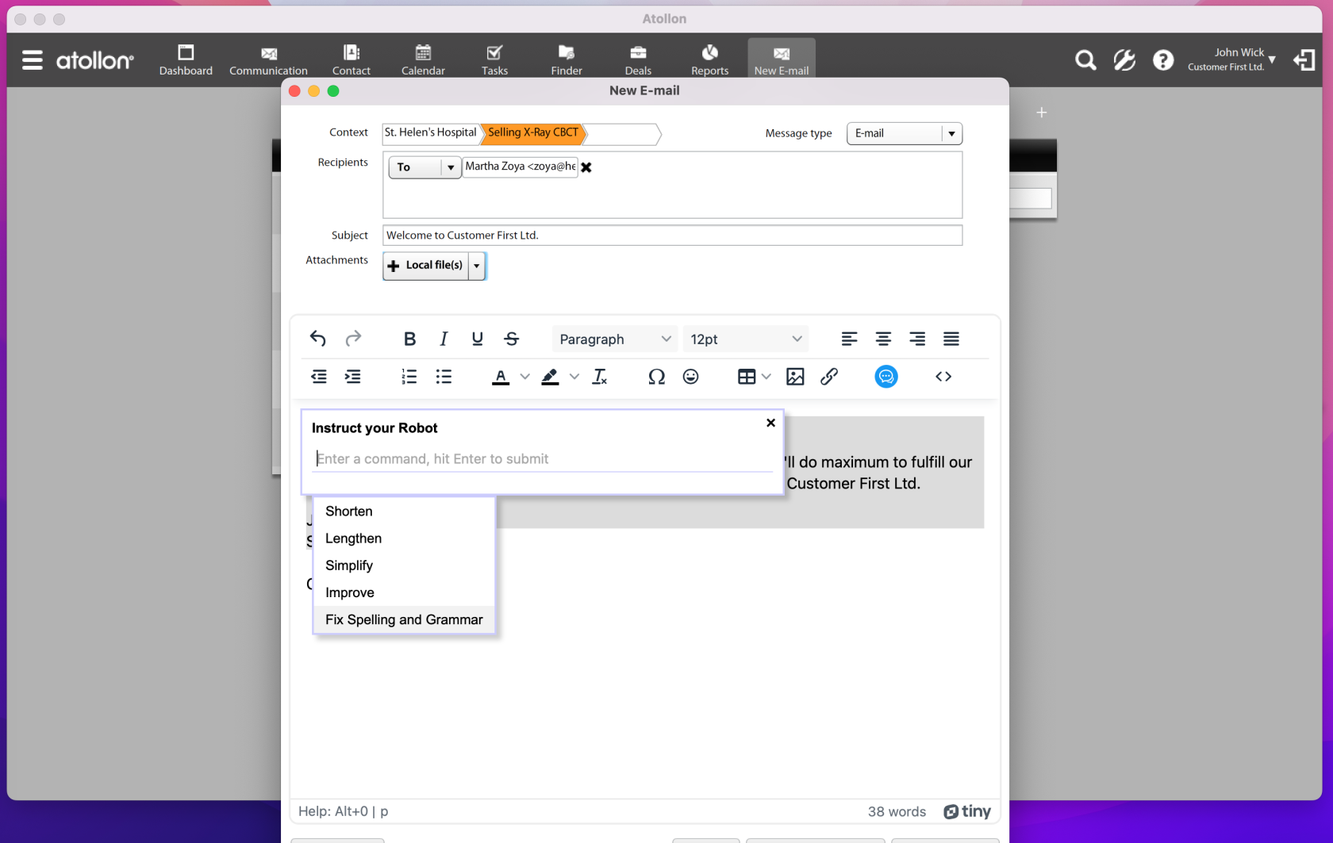The image size is (1333, 843).
Task: Align text right
Action: (x=917, y=339)
